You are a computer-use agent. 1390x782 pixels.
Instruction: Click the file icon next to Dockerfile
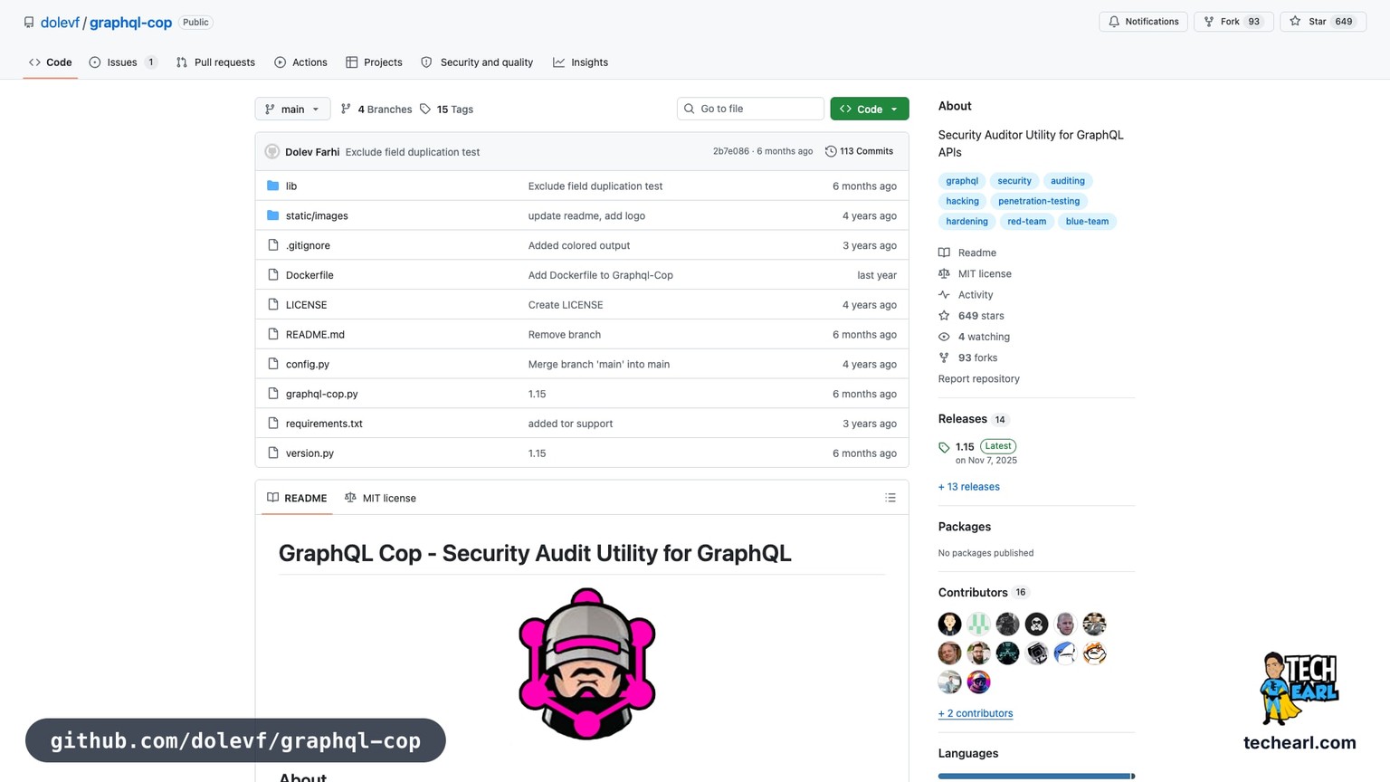click(273, 275)
